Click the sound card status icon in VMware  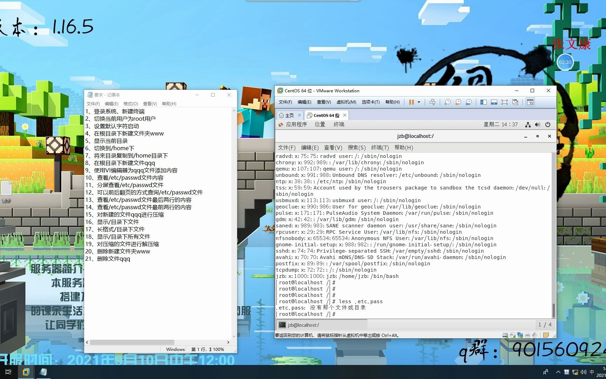tap(534, 335)
